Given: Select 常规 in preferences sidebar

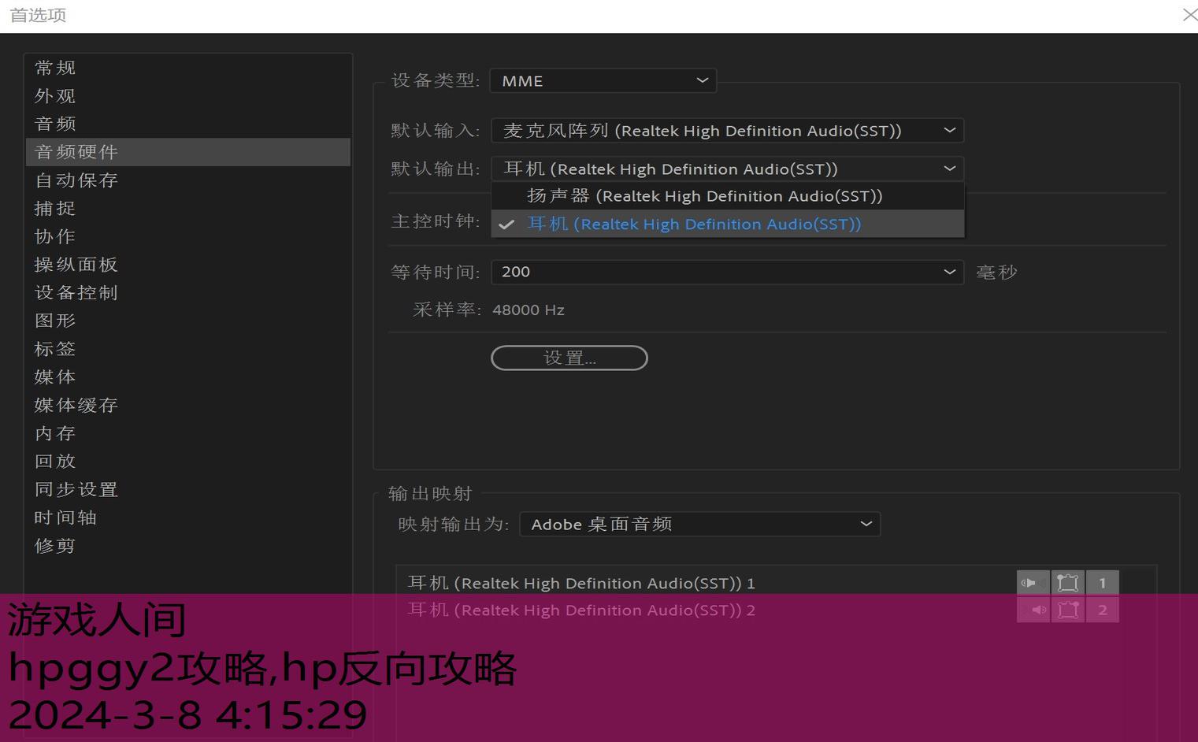Looking at the screenshot, I should point(188,68).
